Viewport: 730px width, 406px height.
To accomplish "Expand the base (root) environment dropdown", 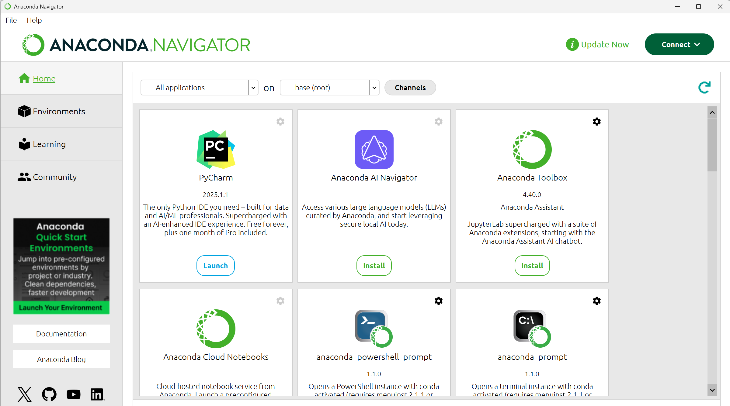I will [x=374, y=88].
